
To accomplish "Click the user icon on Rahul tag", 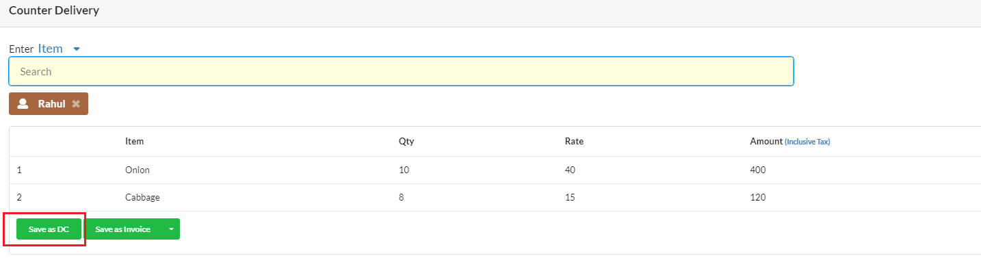I will point(23,104).
